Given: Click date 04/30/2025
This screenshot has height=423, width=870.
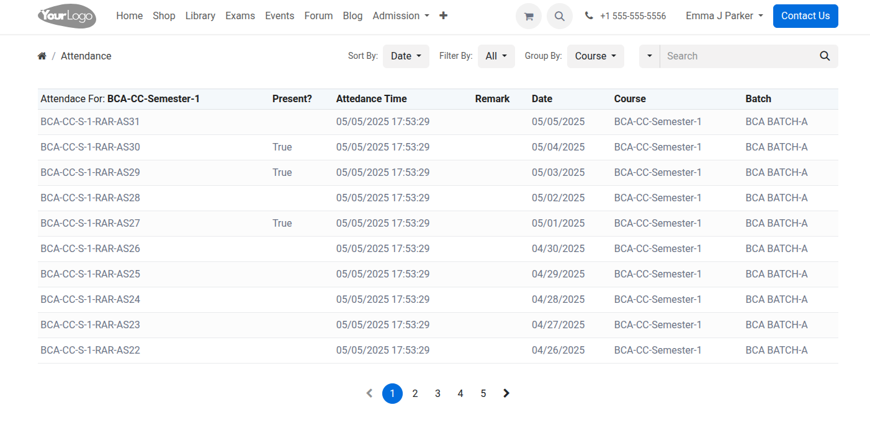Looking at the screenshot, I should tap(558, 249).
